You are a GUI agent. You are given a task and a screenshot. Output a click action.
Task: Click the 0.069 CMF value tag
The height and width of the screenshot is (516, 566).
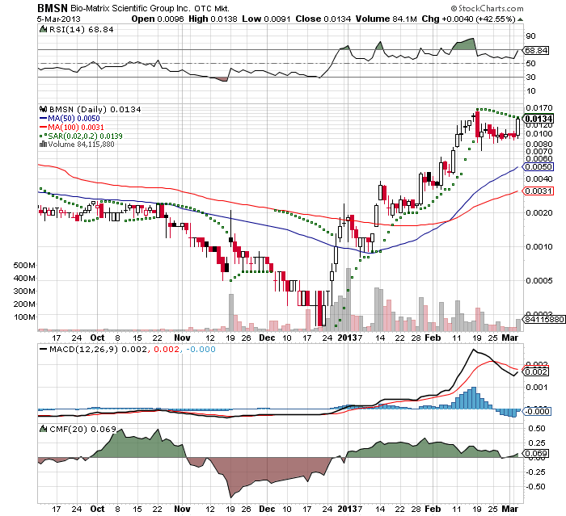[x=534, y=456]
